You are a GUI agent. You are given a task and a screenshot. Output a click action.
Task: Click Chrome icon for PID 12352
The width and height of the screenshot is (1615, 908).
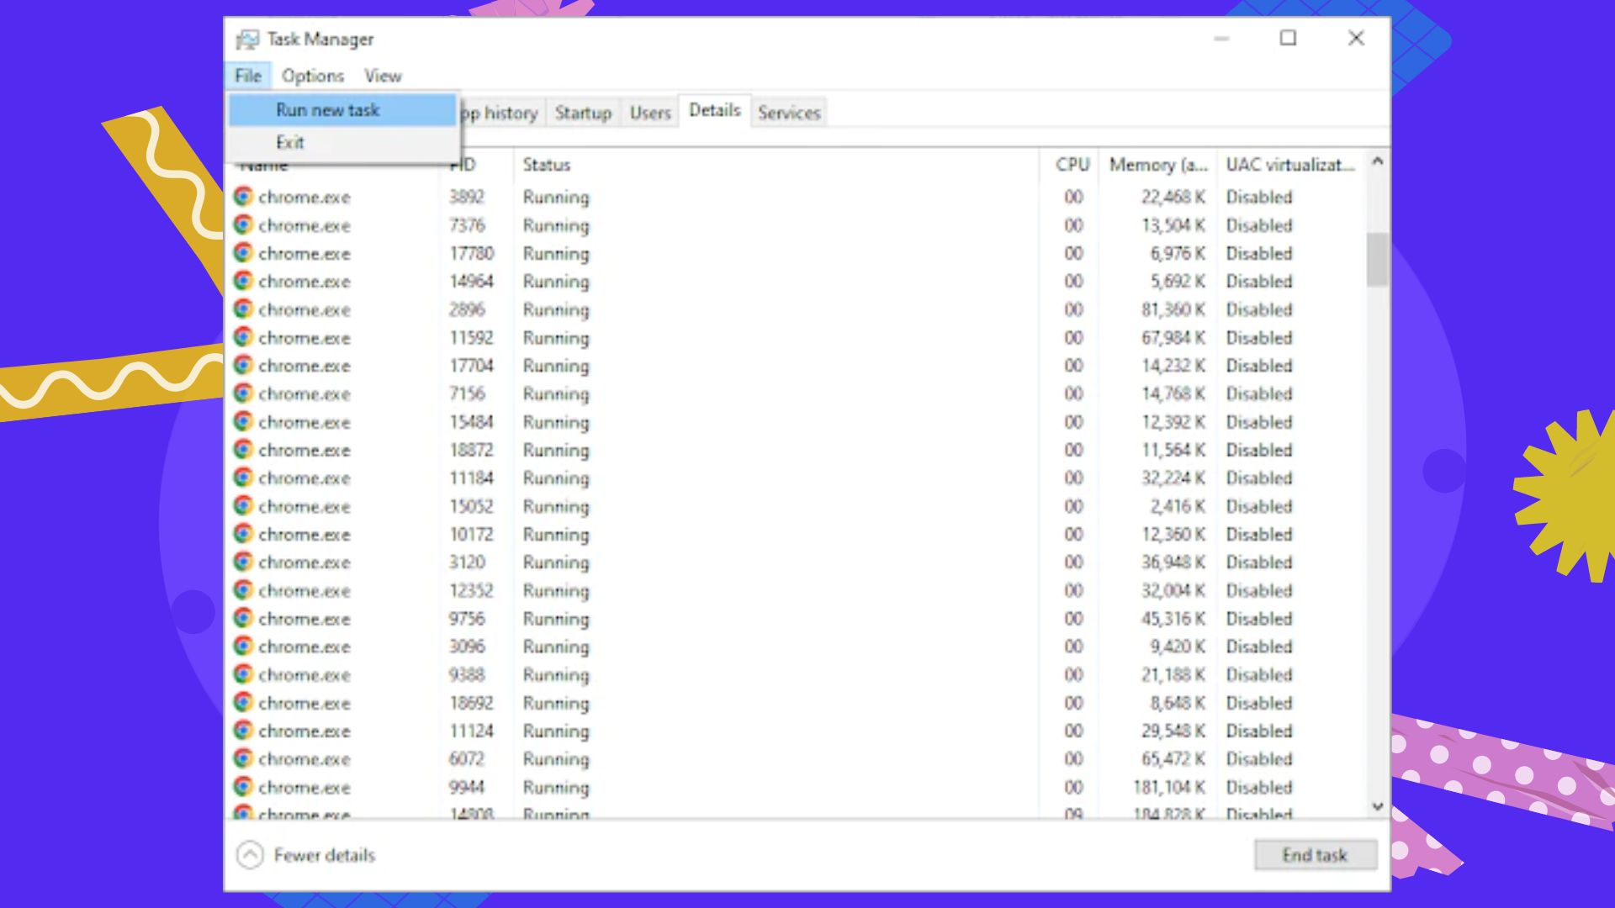[x=243, y=590]
